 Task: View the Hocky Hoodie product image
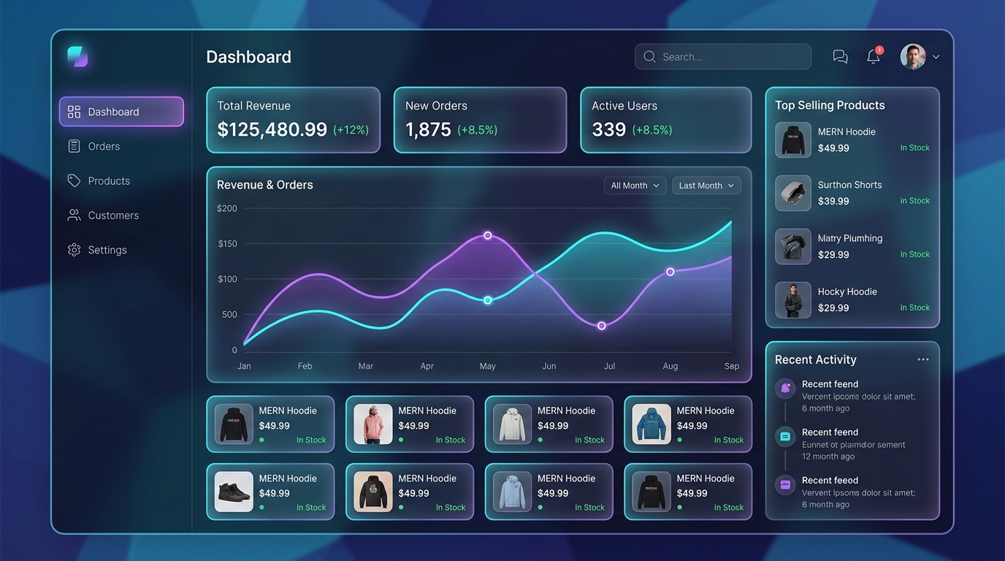793,299
